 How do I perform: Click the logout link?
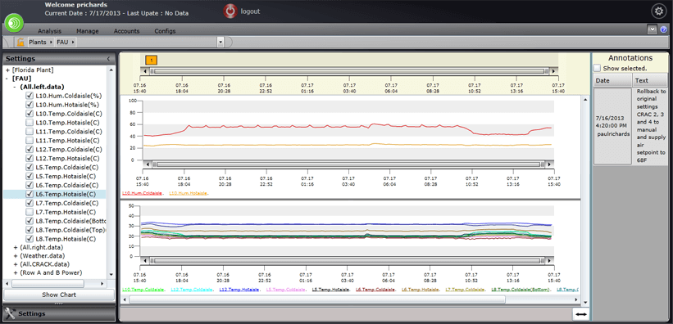click(250, 11)
